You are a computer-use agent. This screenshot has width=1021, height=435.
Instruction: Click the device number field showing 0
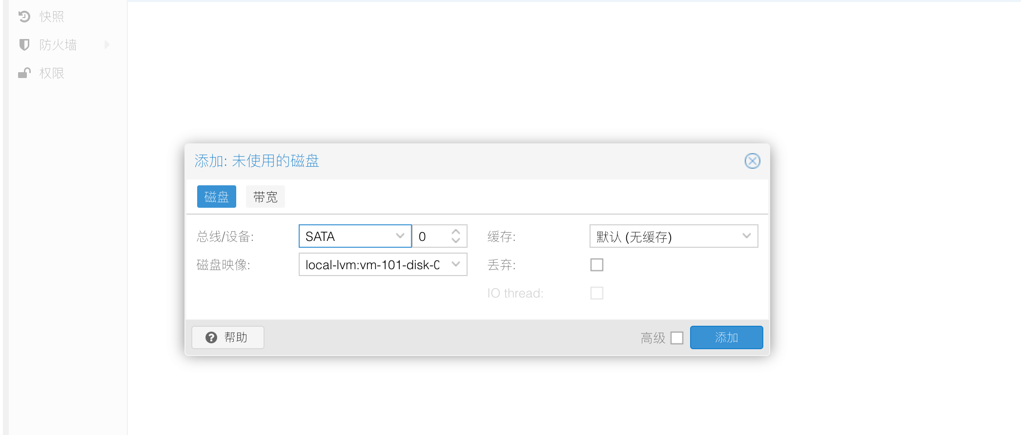(x=431, y=236)
